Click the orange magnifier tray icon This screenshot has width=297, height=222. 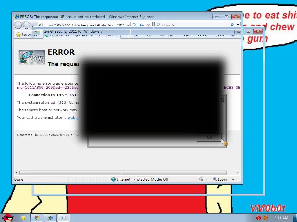click(x=265, y=218)
